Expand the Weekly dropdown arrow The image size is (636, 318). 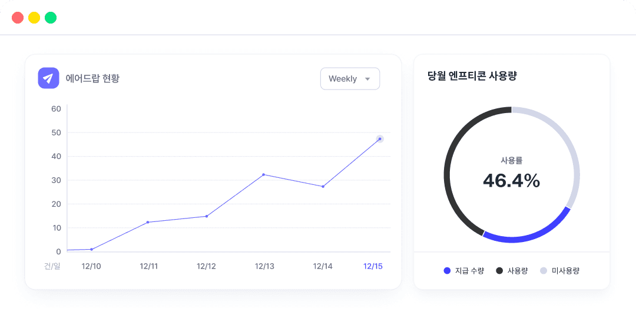pos(367,79)
